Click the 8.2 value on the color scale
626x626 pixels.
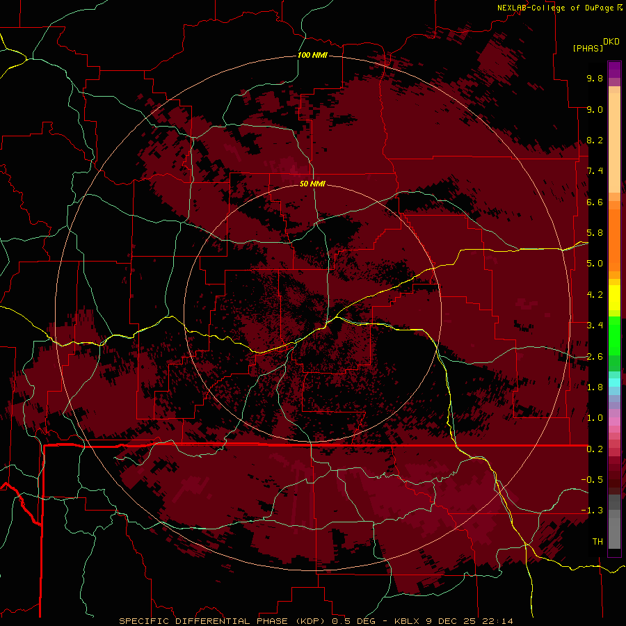pos(595,140)
